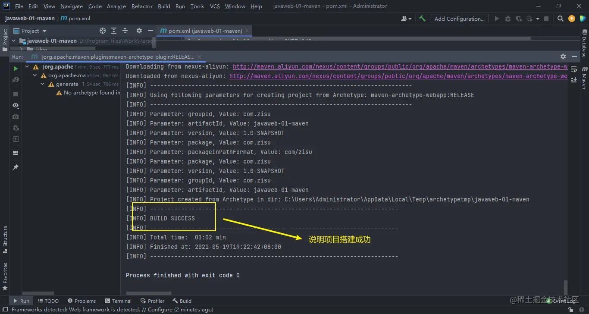589x314 pixels.
Task: Collapse the [org.apache node in Run tree
Action: 28,67
